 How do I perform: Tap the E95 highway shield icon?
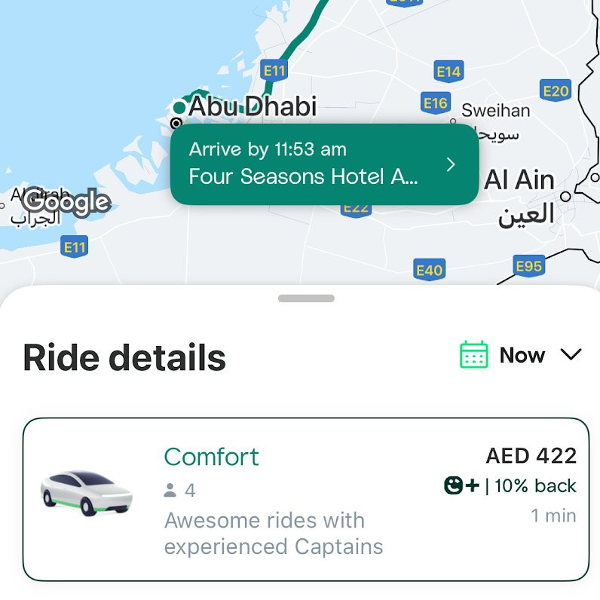click(x=529, y=266)
